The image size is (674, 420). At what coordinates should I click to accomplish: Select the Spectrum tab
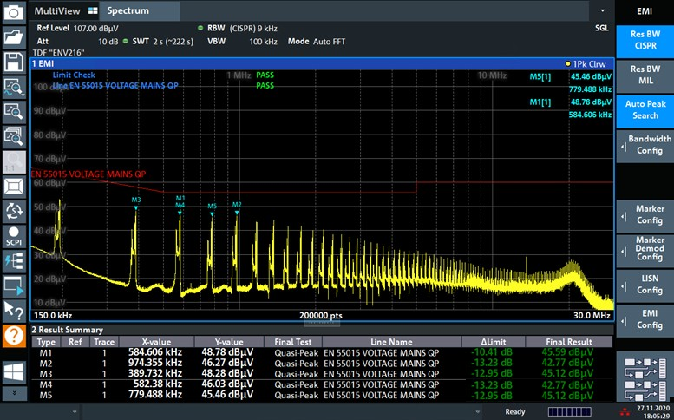coord(128,10)
